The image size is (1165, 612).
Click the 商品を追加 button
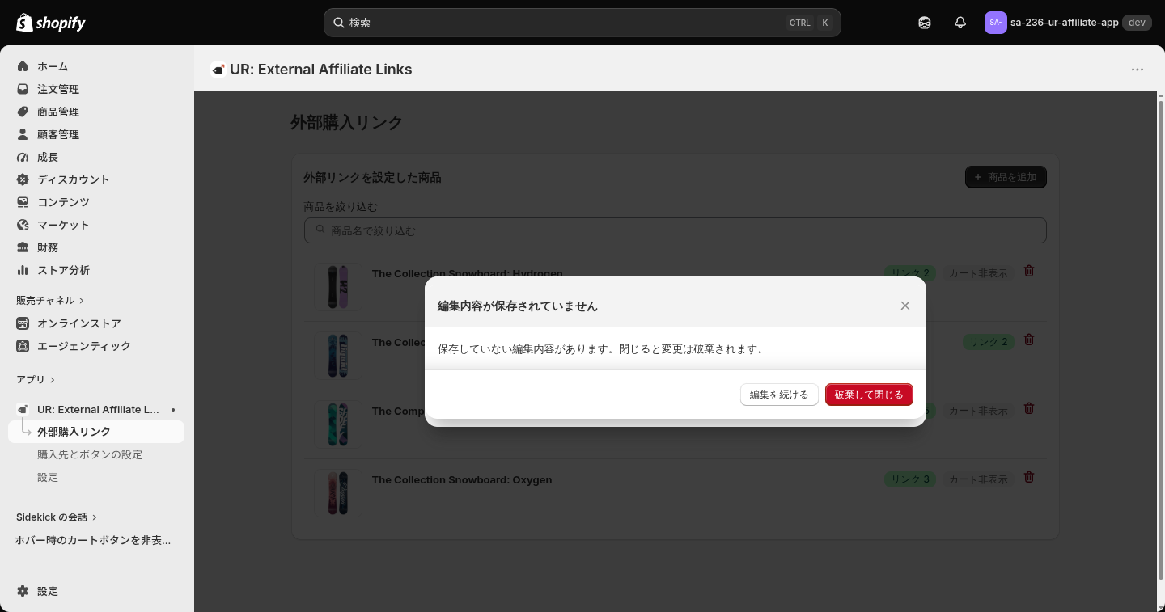tap(1006, 177)
